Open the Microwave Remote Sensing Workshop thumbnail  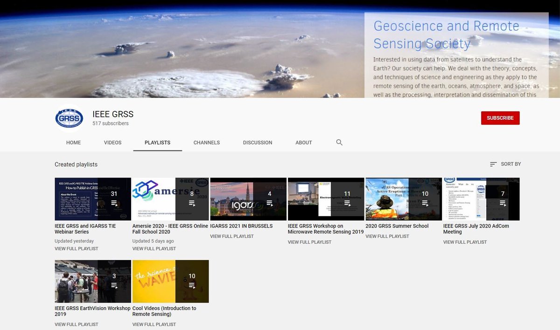326,199
